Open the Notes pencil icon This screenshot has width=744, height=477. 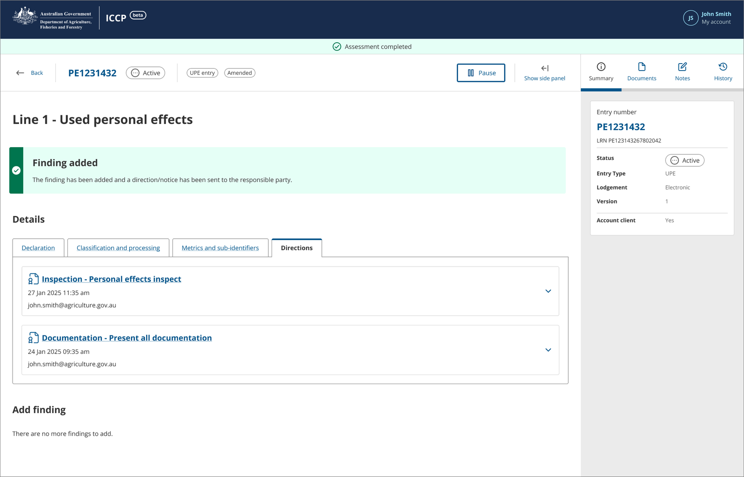pos(682,67)
